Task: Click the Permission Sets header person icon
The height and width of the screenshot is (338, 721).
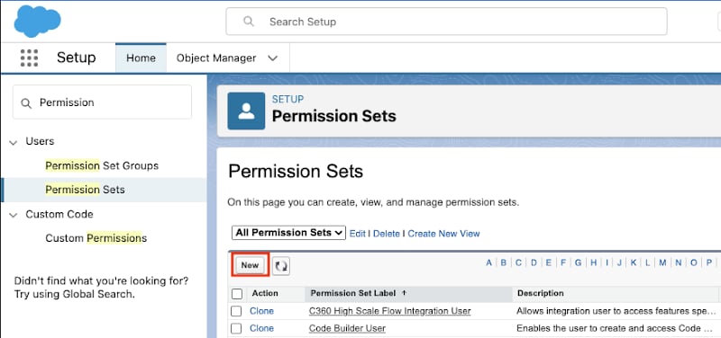Action: tap(246, 111)
